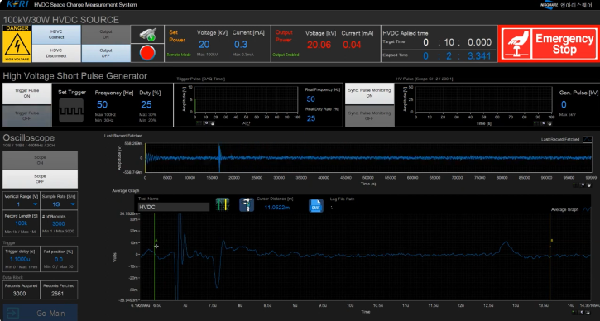Click the Output Power current 0.04 reading
The width and height of the screenshot is (600, 321).
(x=352, y=45)
